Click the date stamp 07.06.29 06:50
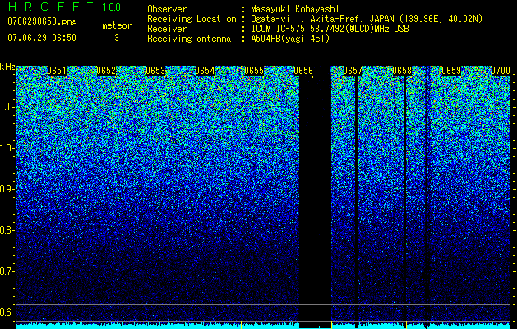Image resolution: width=517 pixels, height=329 pixels. tap(42, 38)
